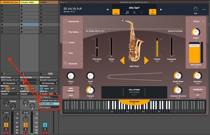Click the Pitch Bend slider

[97, 47]
